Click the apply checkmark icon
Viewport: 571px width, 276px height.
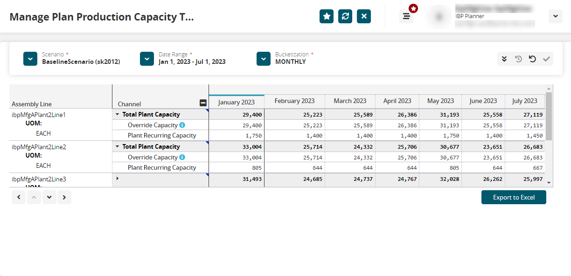(546, 59)
